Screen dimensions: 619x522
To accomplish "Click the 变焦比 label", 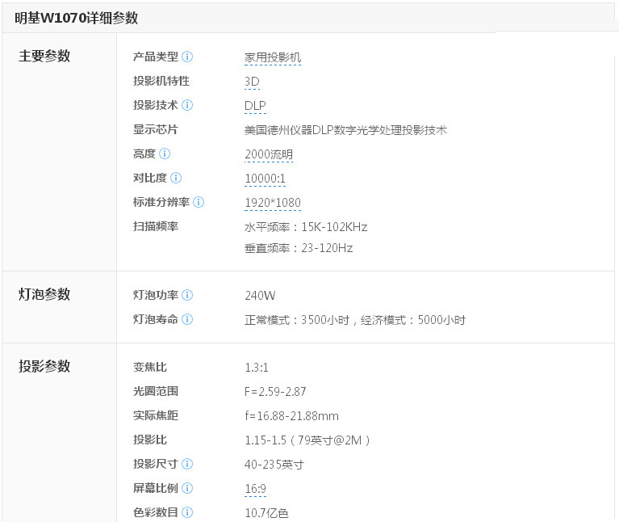I will click(150, 367).
